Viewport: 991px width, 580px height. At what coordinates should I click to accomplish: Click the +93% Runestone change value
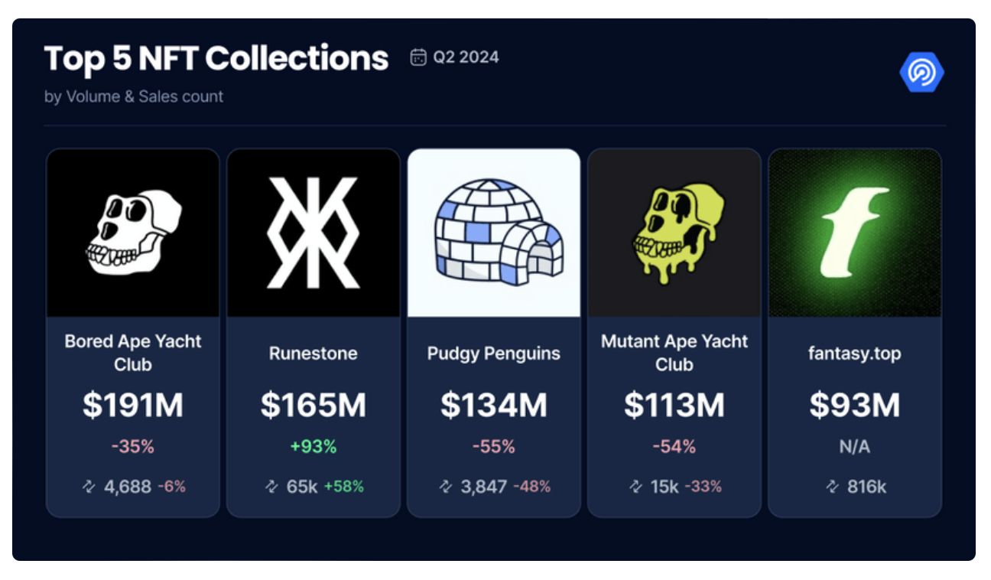pos(314,447)
